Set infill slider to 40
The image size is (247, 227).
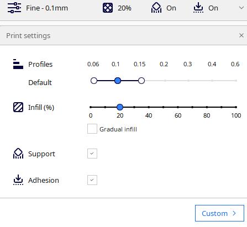click(x=149, y=107)
